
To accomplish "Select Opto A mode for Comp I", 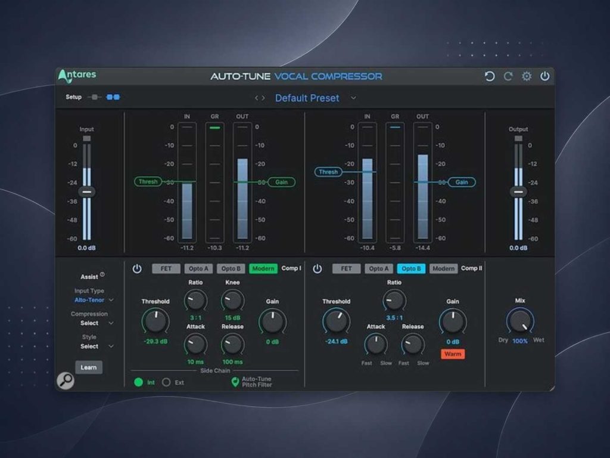I will coord(198,269).
